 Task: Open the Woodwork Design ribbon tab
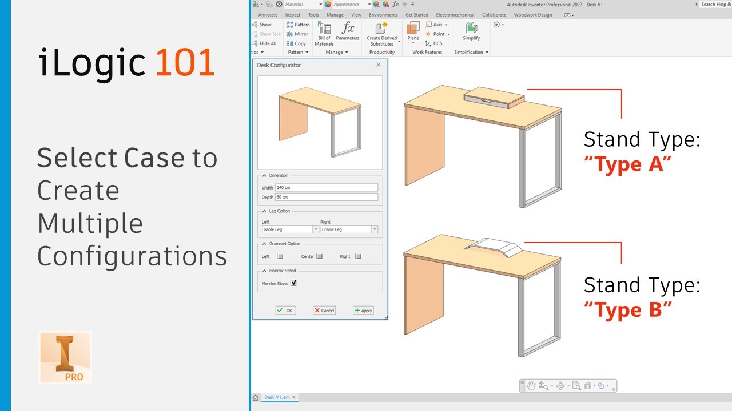(x=533, y=15)
